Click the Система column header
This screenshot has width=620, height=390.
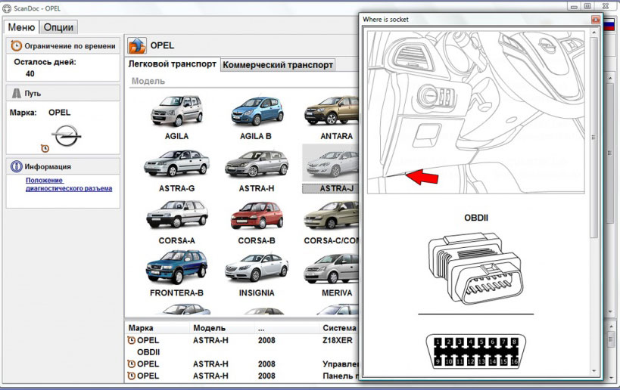(339, 328)
